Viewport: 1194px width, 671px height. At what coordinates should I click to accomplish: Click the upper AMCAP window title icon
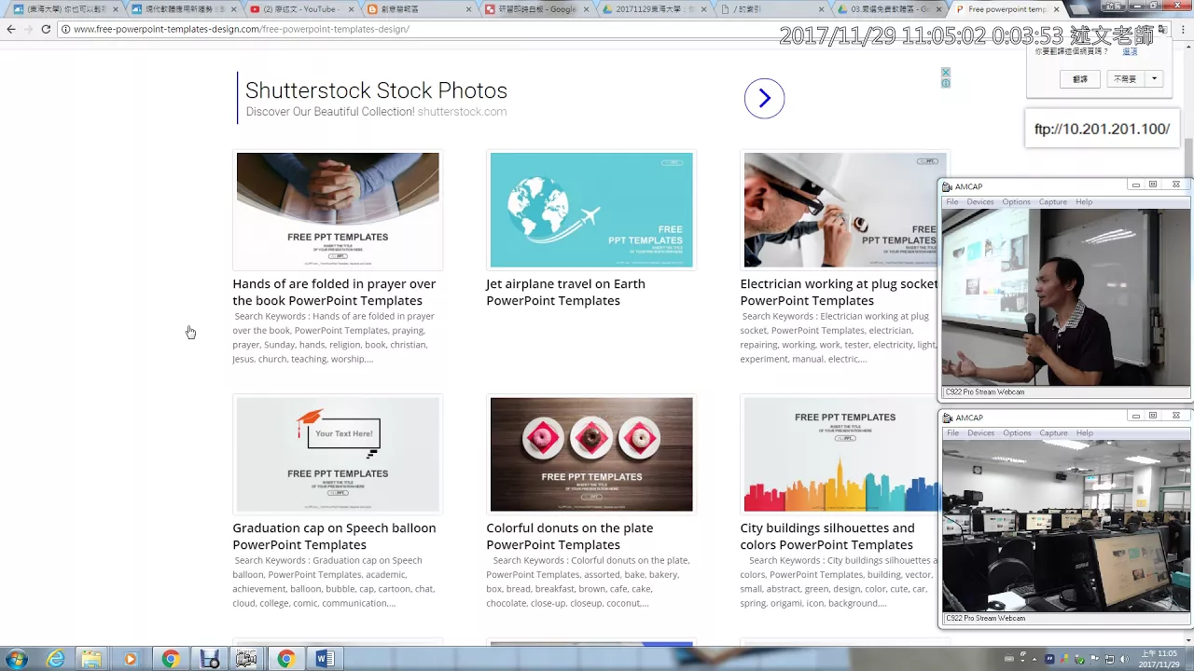pyautogui.click(x=948, y=186)
